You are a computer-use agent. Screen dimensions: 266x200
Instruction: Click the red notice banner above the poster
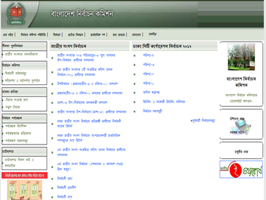[25, 175]
